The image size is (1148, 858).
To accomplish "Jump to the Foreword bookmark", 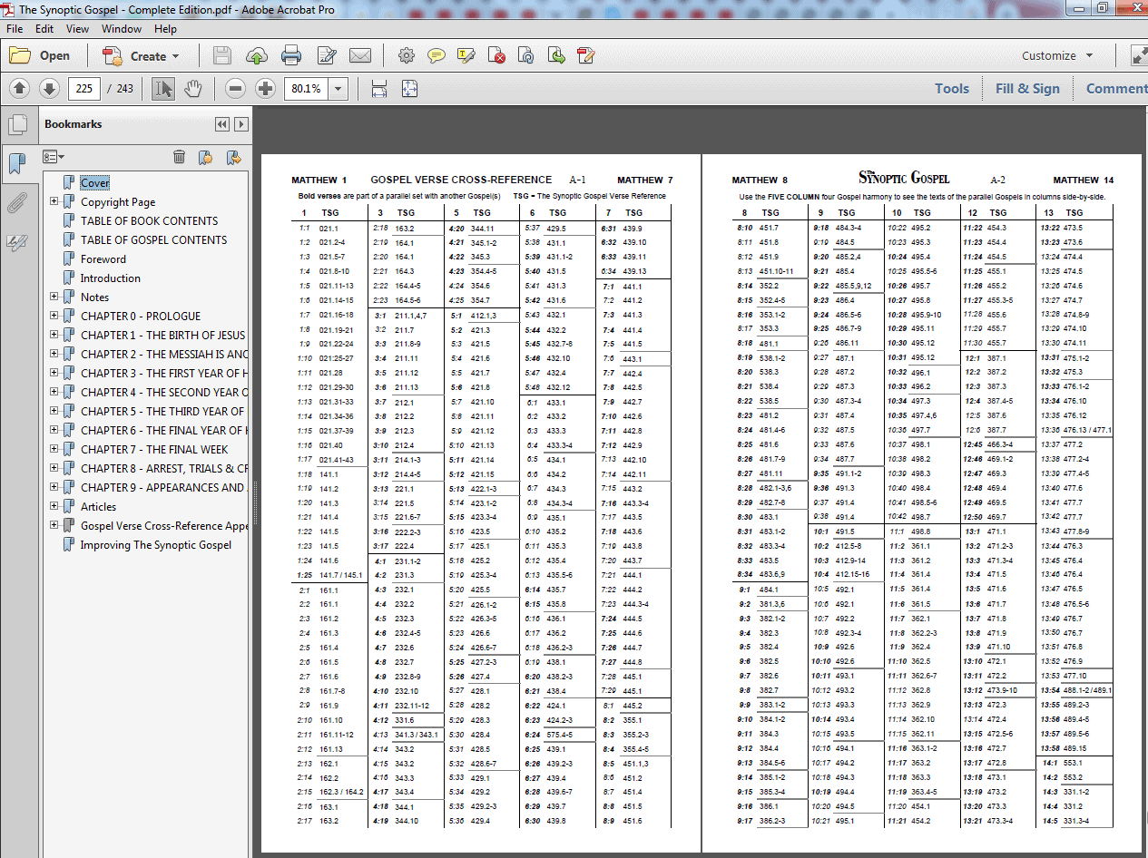I will pos(103,259).
